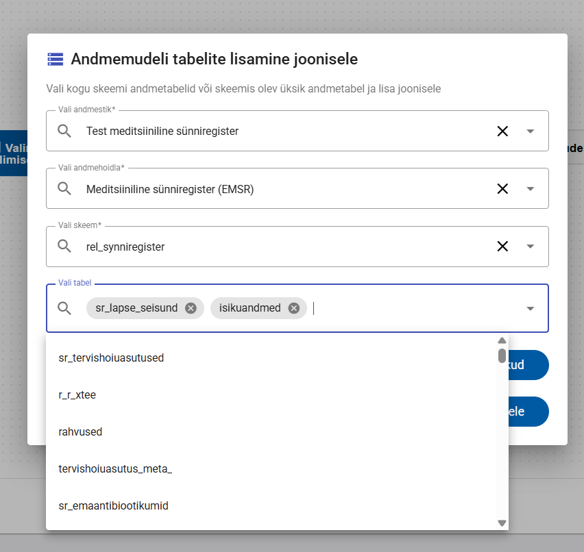The width and height of the screenshot is (584, 552).
Task: Click search icon in Vali tabel field
Action: [x=64, y=308]
